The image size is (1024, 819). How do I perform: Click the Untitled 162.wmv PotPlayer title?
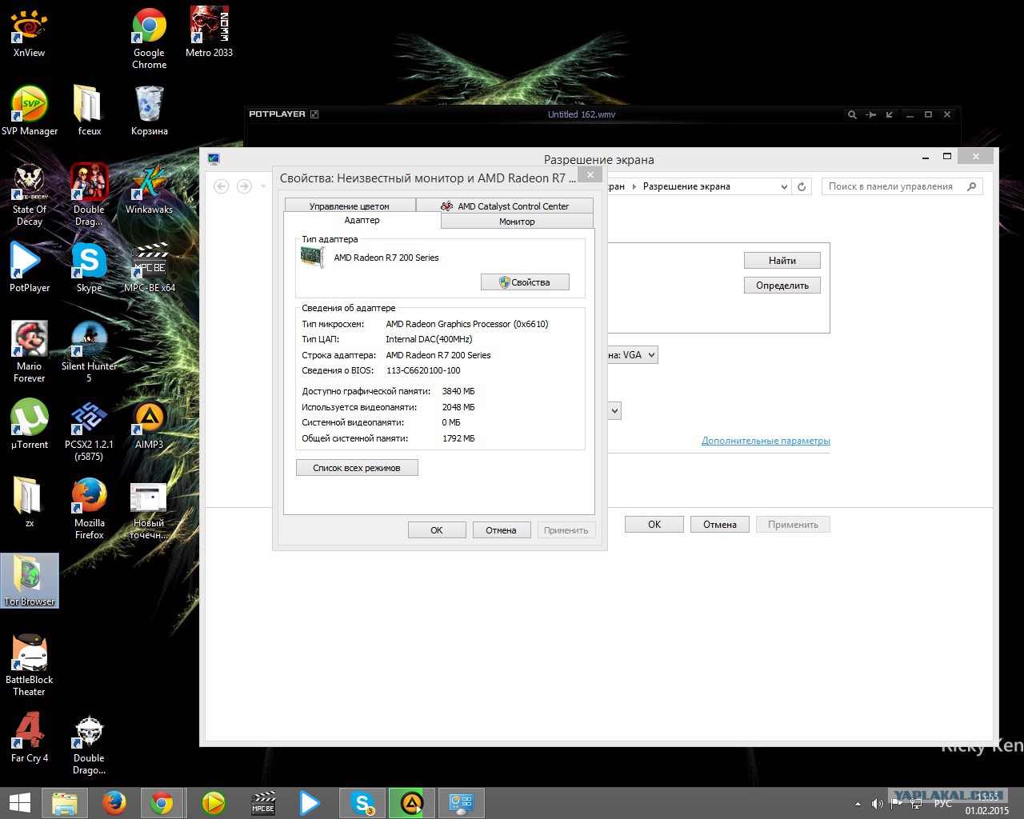pos(582,114)
